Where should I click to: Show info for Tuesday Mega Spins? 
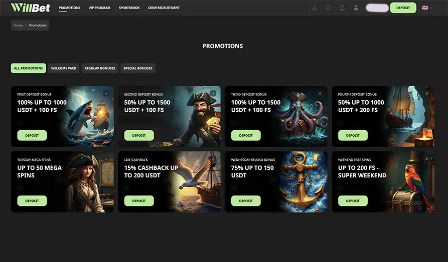click(106, 159)
